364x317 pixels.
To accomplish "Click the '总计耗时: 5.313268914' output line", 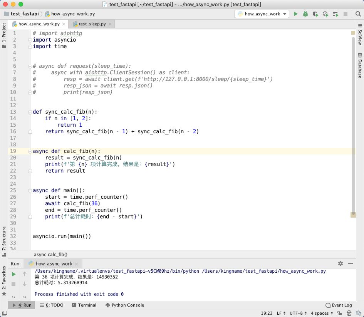I will click(61, 283).
